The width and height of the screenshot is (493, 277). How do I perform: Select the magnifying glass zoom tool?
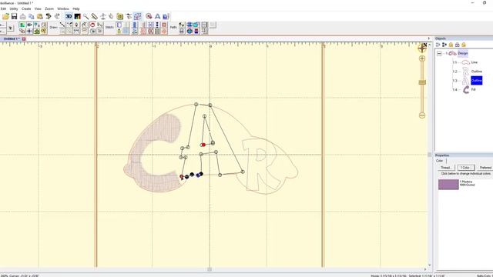point(86,16)
